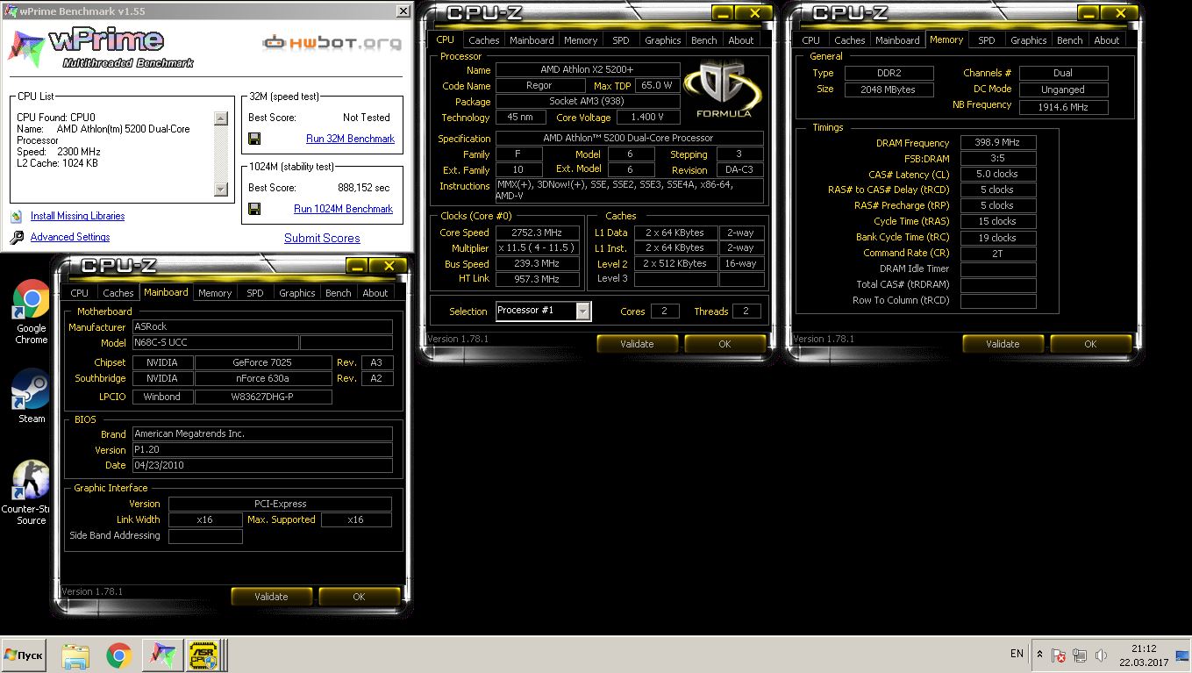The width and height of the screenshot is (1192, 673).
Task: Click the wrench-and-key icon beside Advanced Settings
Action: [x=17, y=238]
